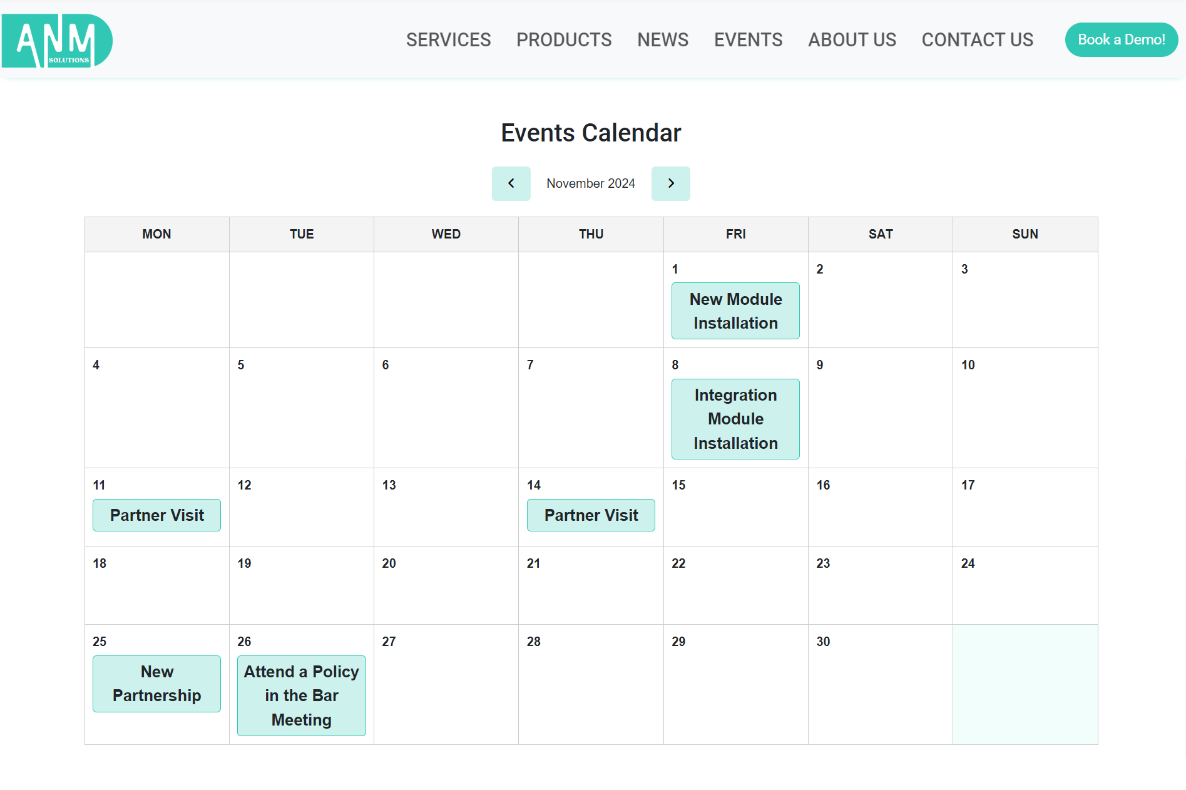Screen dimensions: 1186x790
Task: Advance to next month with right chevron
Action: coord(670,183)
